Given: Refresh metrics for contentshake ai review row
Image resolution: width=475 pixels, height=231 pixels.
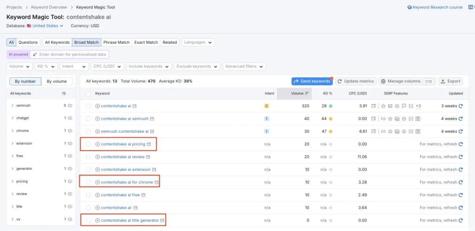Looking at the screenshot, I should pyautogui.click(x=461, y=157).
